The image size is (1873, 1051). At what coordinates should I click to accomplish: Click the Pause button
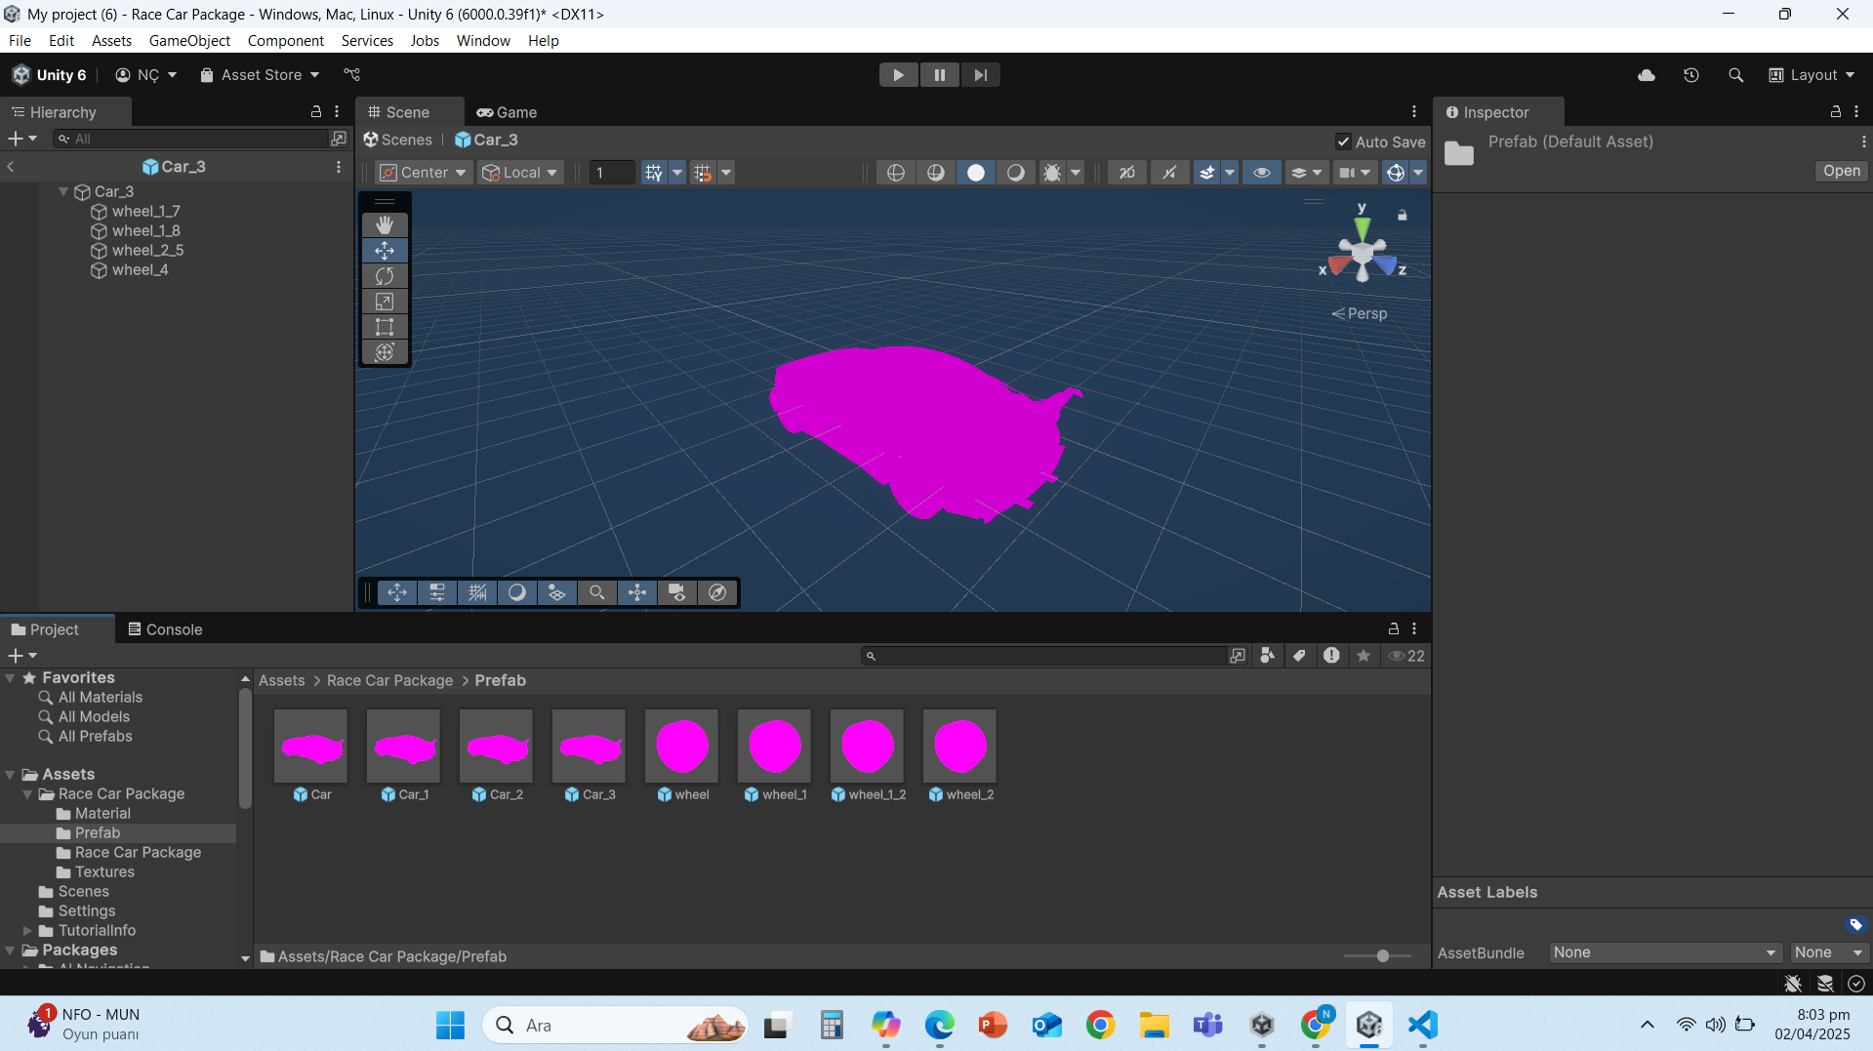939,75
